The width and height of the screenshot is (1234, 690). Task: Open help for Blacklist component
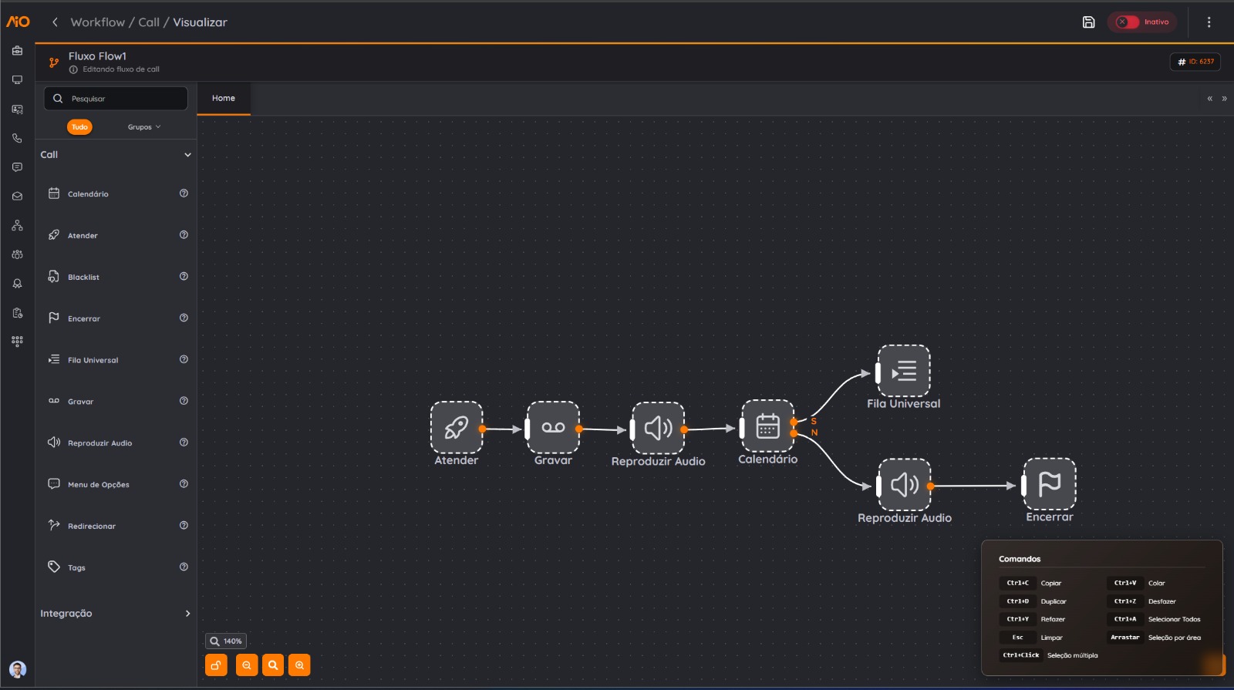tap(184, 277)
